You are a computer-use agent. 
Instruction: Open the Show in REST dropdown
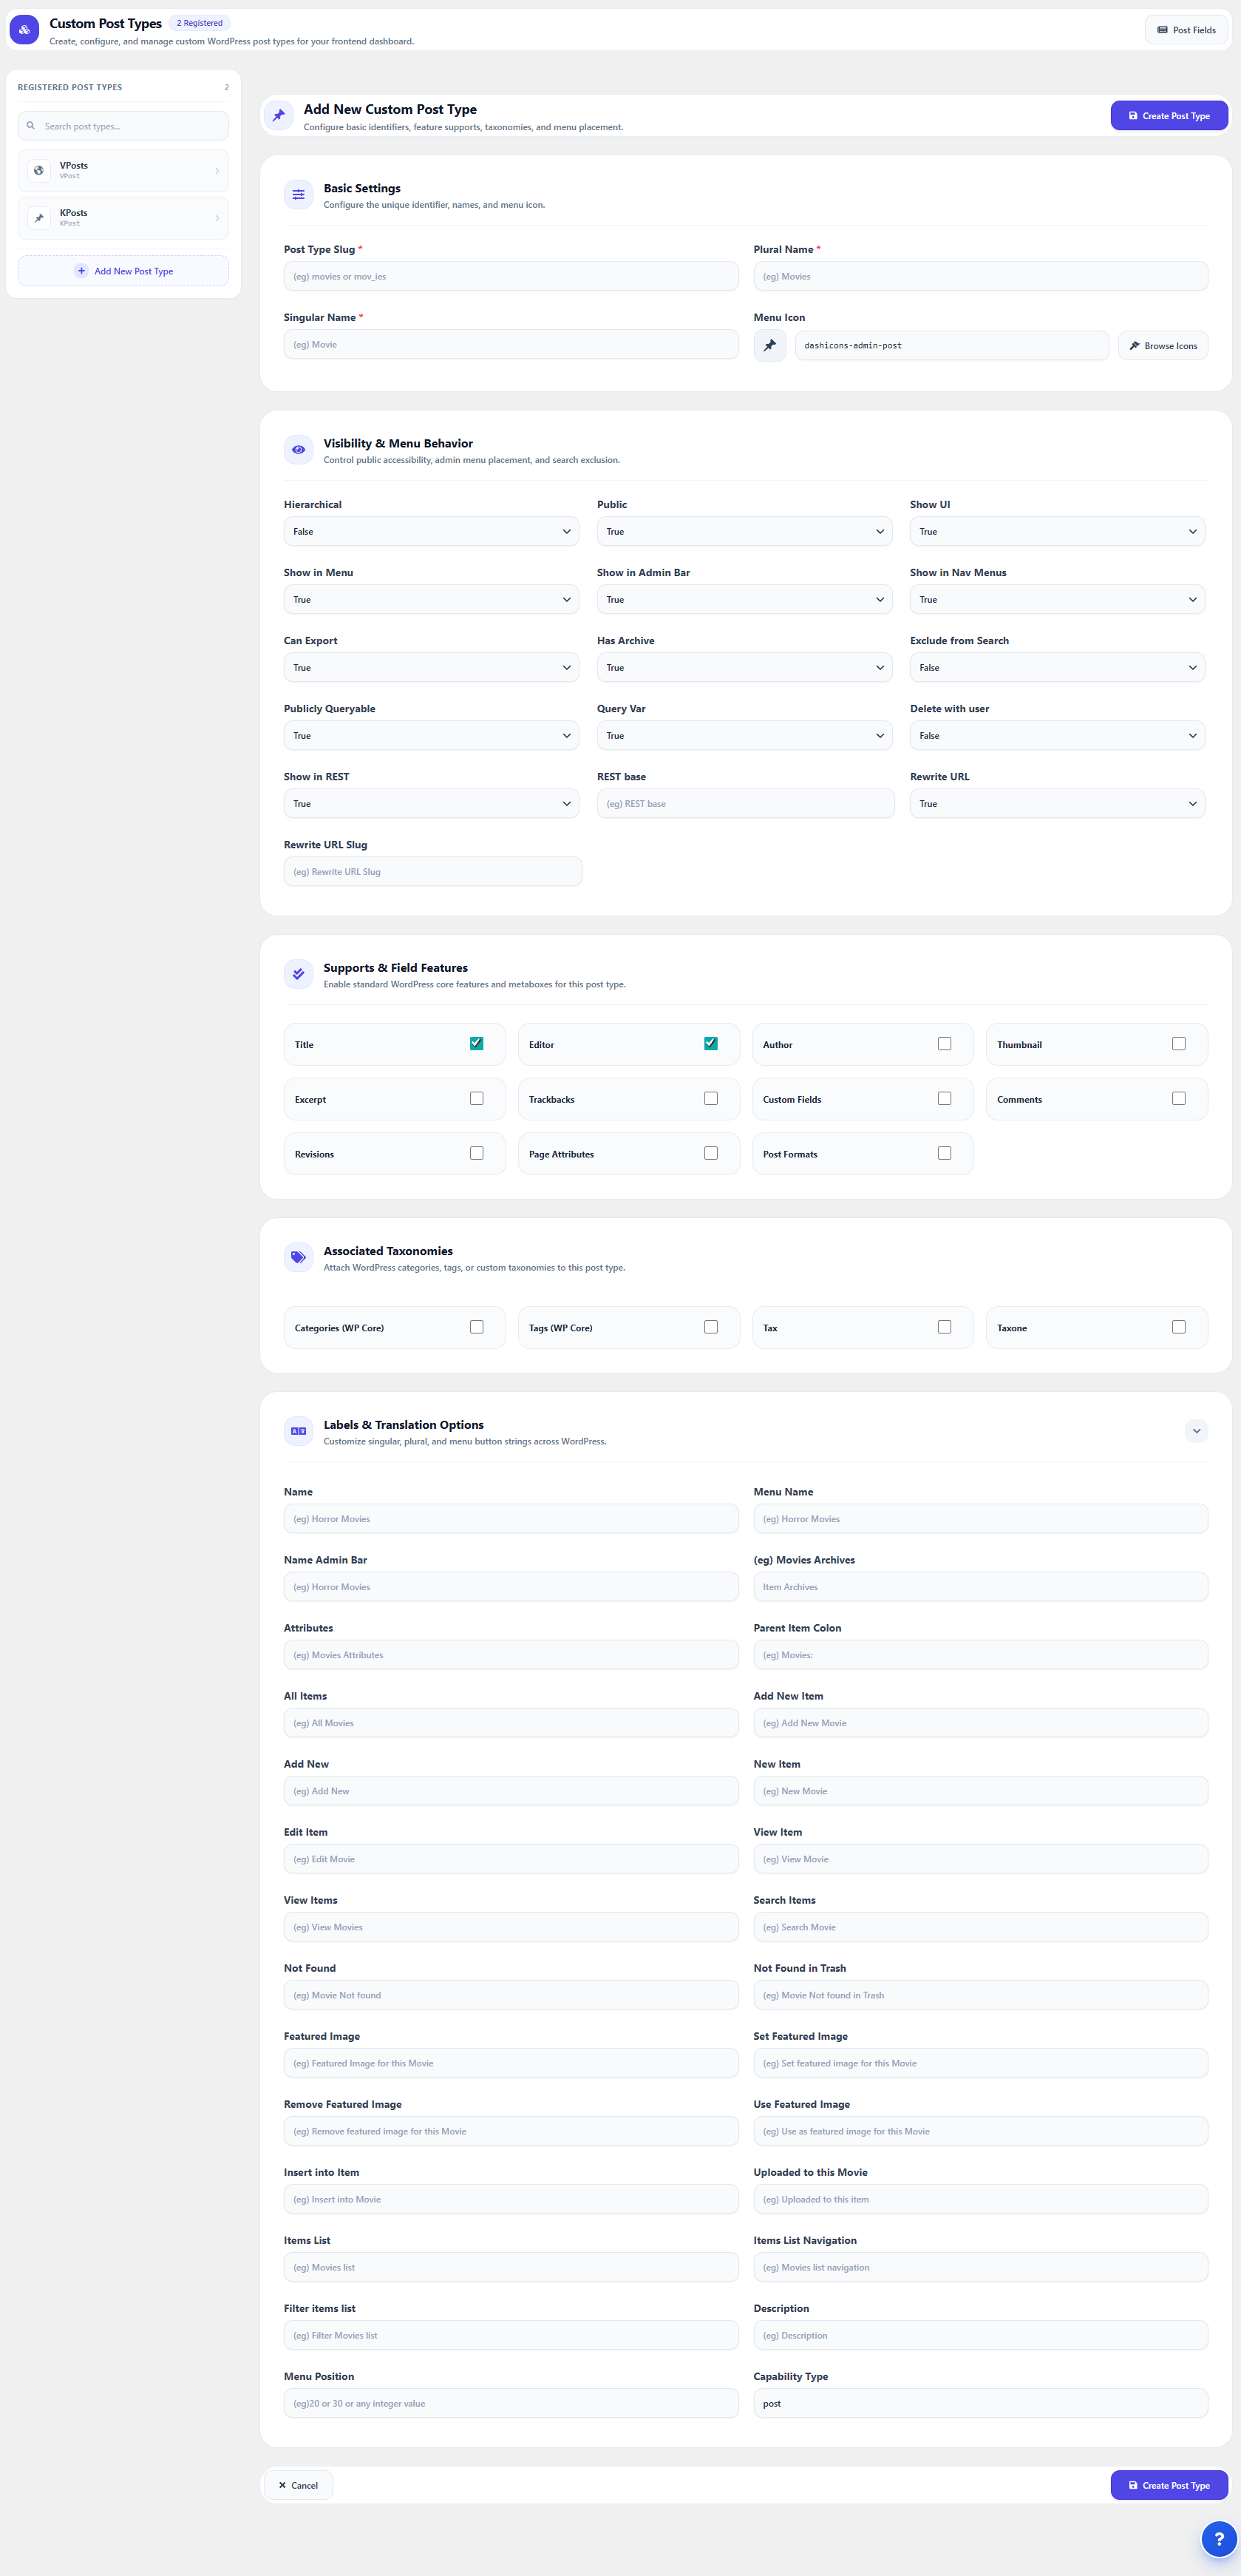(x=432, y=804)
